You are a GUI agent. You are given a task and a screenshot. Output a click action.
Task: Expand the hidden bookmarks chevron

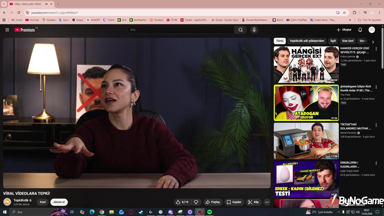[x=350, y=20]
